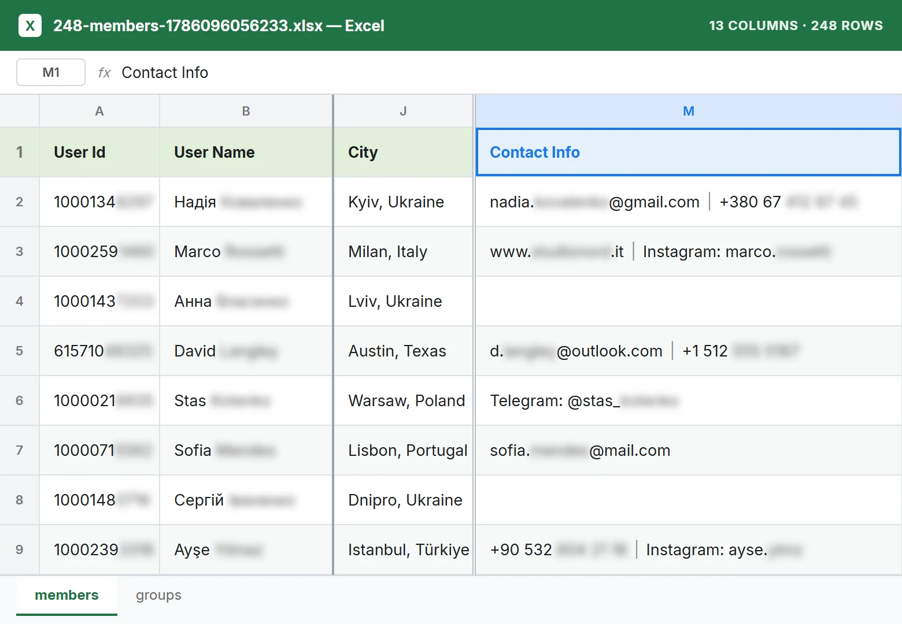902x624 pixels.
Task: Click the select-all corner of the grid
Action: 20,111
